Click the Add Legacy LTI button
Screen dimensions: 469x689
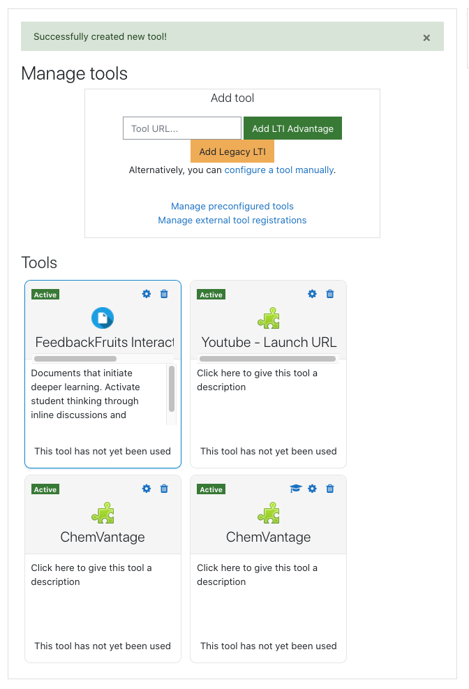[x=232, y=151]
